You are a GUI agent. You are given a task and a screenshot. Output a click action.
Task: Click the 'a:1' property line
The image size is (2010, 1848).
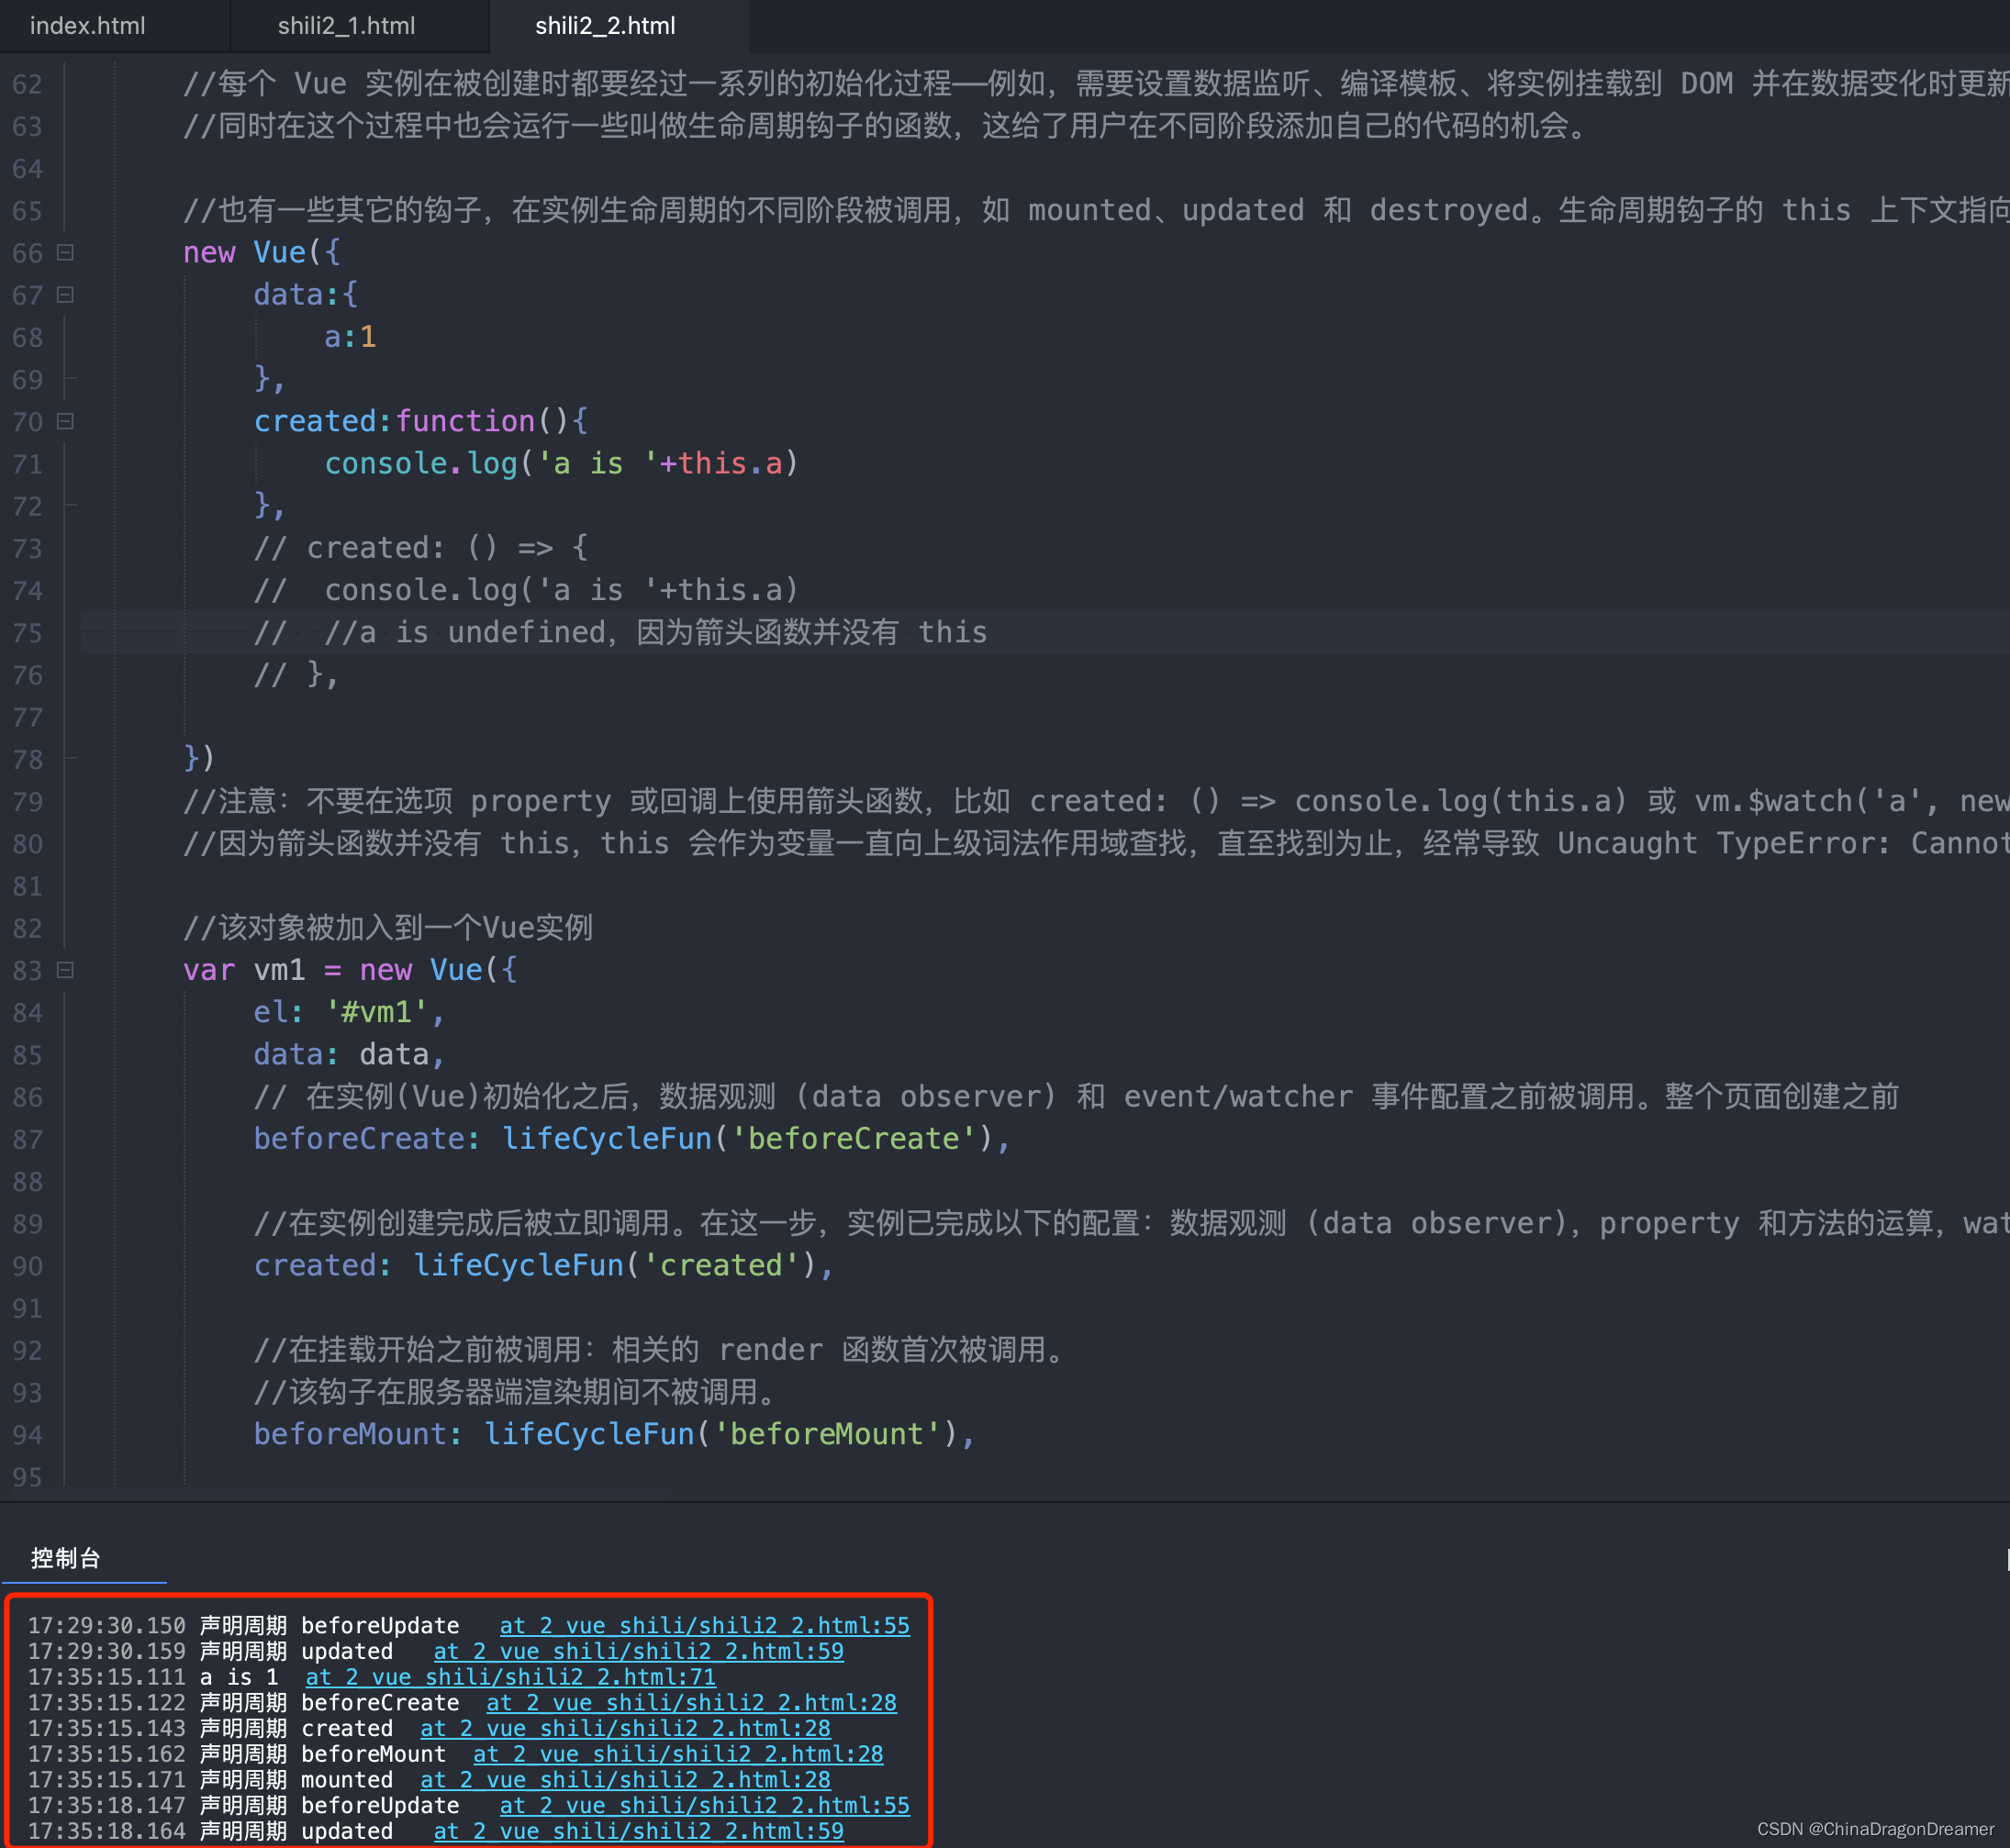click(x=350, y=337)
